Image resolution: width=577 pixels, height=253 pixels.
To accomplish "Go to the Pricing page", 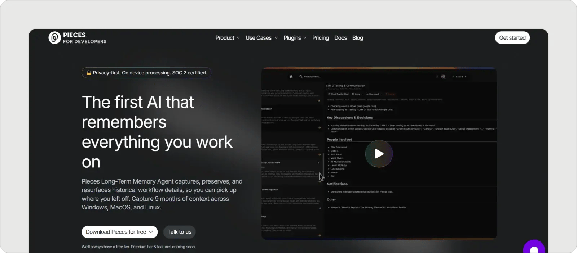I will tap(320, 38).
